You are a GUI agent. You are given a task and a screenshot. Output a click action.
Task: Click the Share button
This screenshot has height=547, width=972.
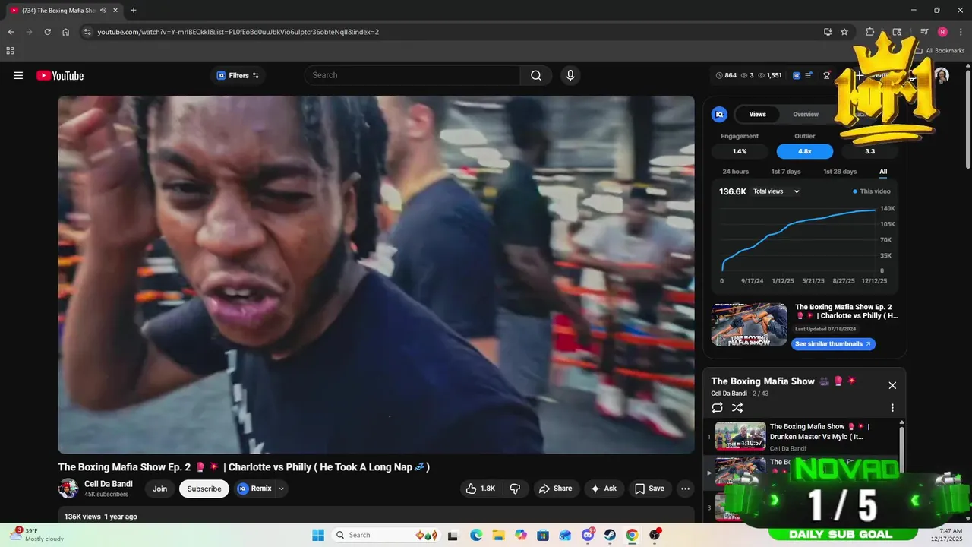coord(555,489)
